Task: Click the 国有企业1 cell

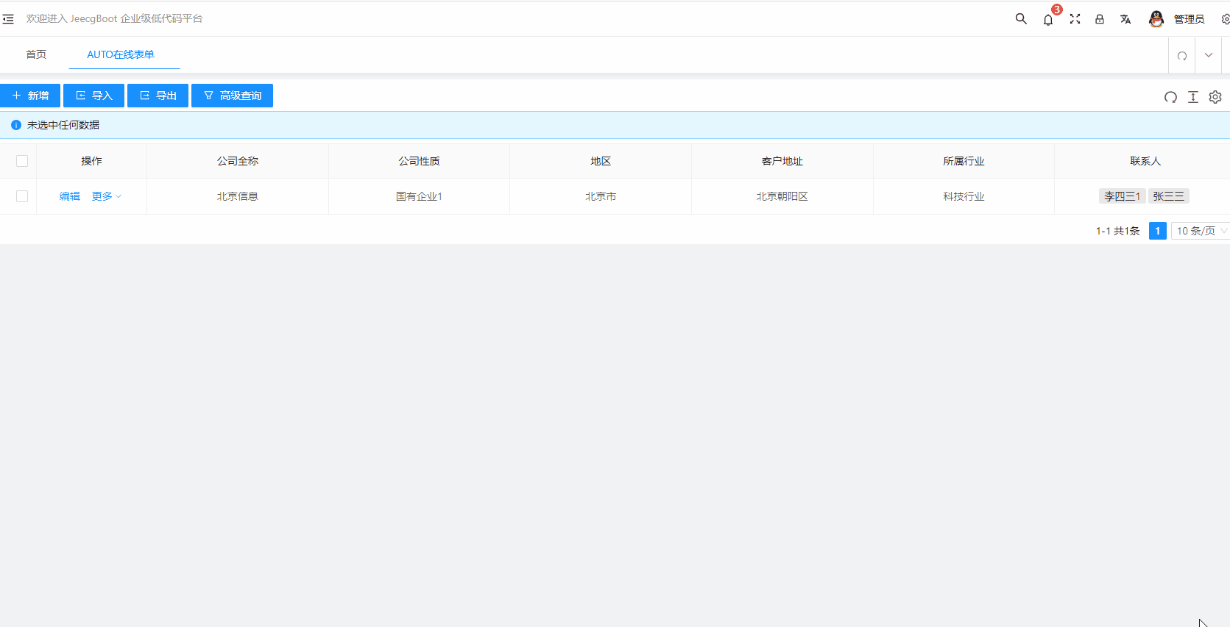Action: click(420, 196)
